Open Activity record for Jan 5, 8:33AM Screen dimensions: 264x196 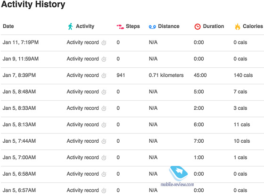pos(82,108)
